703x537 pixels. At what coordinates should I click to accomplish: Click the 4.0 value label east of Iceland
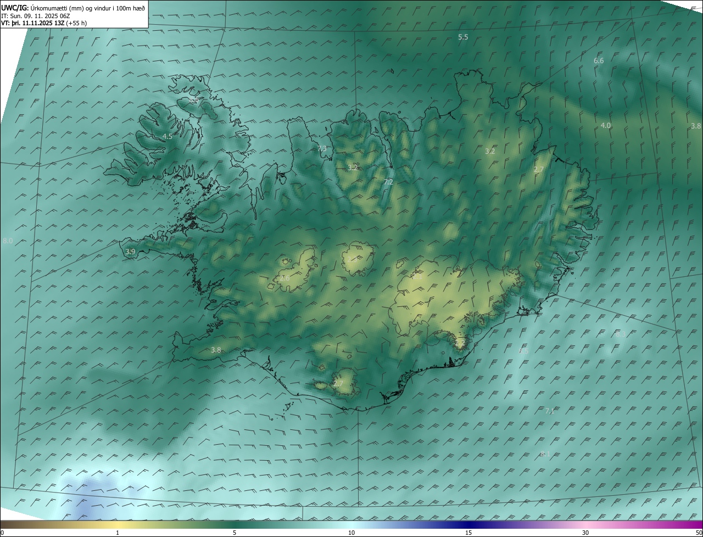click(x=605, y=126)
